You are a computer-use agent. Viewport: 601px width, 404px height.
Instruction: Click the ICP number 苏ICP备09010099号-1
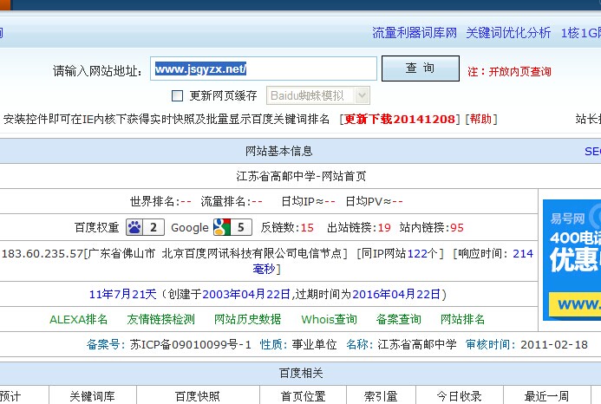click(x=191, y=344)
